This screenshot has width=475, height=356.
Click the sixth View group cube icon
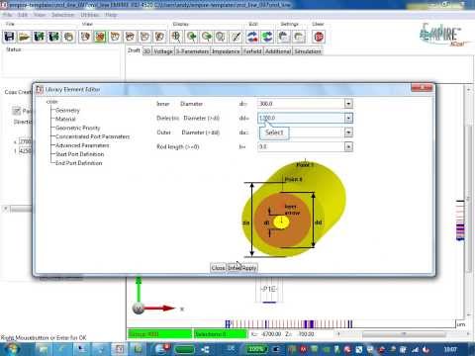click(x=159, y=37)
